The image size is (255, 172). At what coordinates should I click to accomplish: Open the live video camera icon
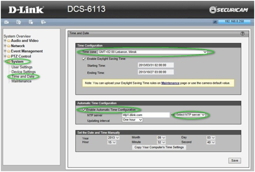coord(6,22)
